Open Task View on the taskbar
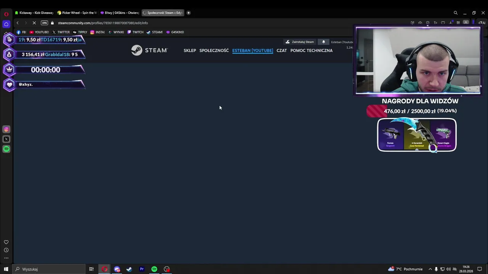 coord(91,269)
